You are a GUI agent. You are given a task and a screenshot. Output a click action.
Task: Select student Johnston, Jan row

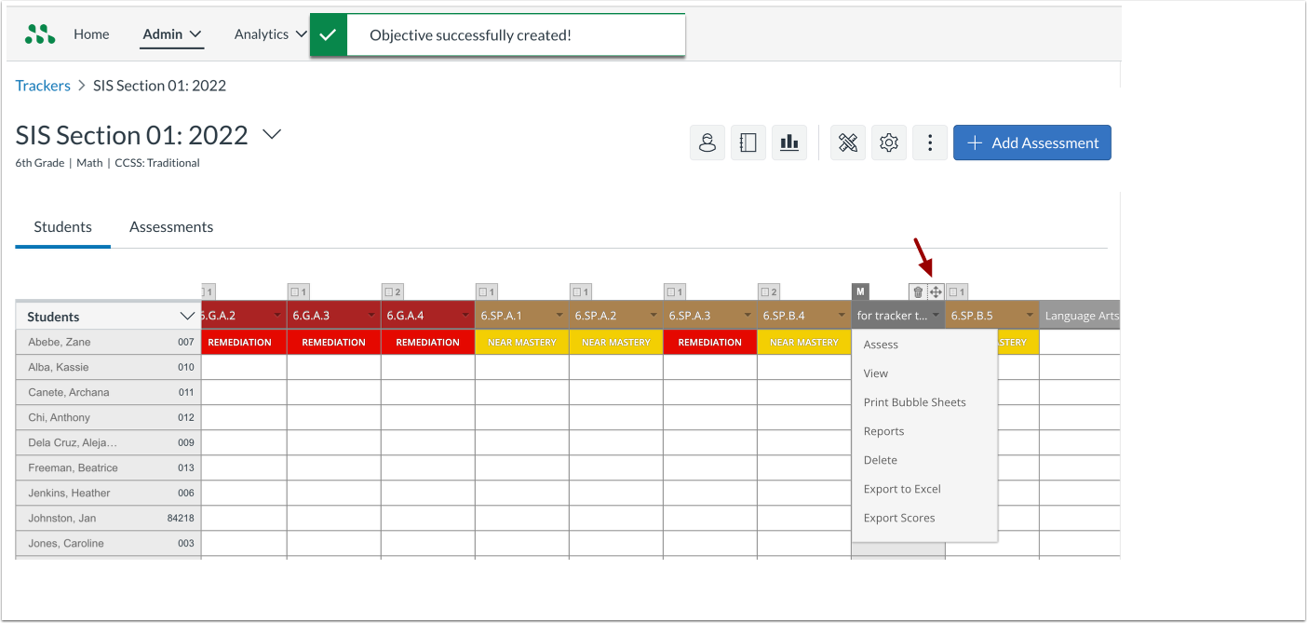(108, 518)
